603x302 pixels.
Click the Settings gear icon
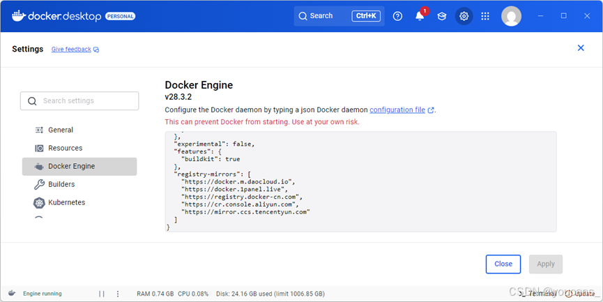[464, 16]
